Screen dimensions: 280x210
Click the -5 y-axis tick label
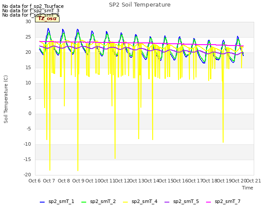29,129
